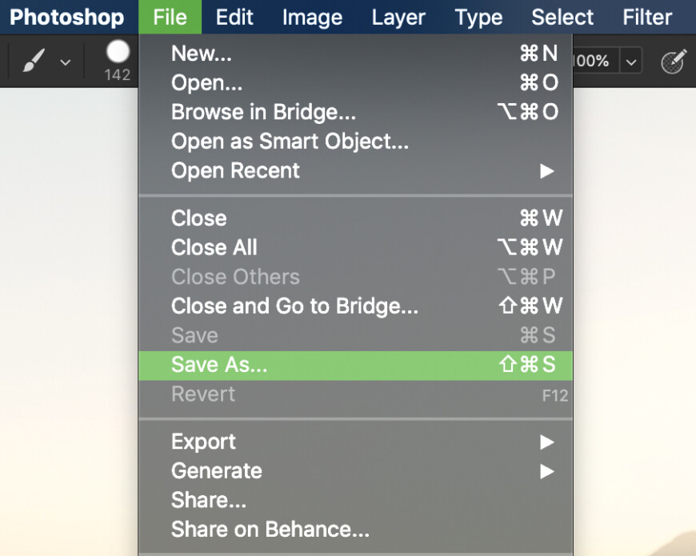The height and width of the screenshot is (556, 696).
Task: Expand the brush preset picker chevron
Action: [66, 62]
